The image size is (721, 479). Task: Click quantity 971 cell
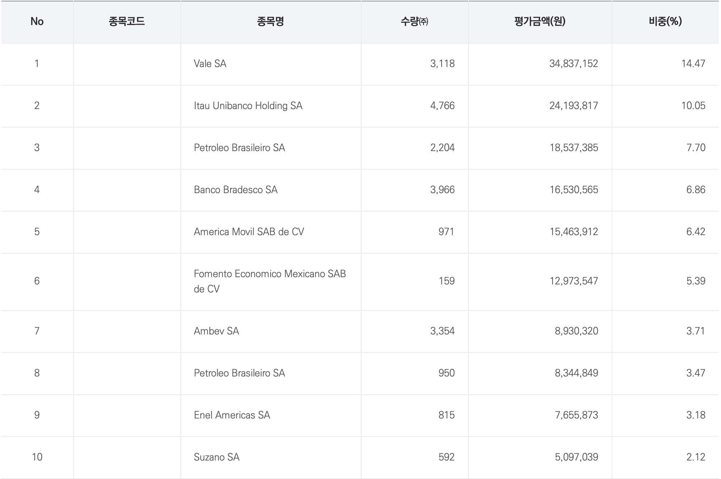pos(446,232)
